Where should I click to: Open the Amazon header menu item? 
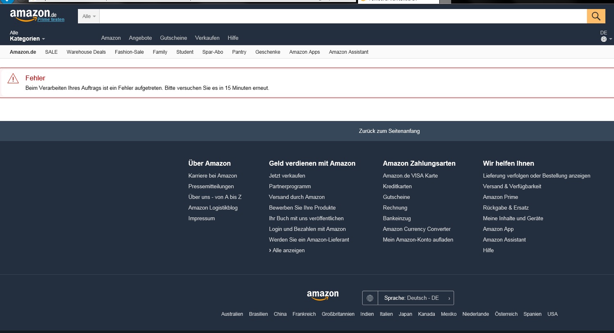tap(111, 38)
